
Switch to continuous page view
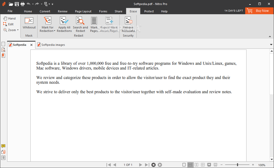coord(190,165)
